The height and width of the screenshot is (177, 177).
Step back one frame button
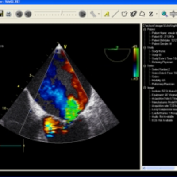pos(28,14)
